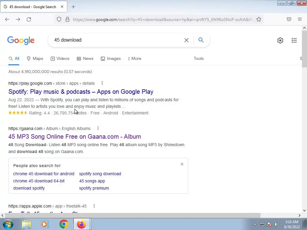Select the All search tab
The height and width of the screenshot is (230, 307).
(x=14, y=58)
